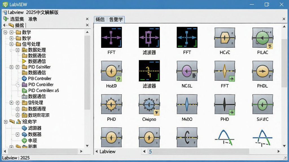This screenshot has height=162, width=289.
Task: Select the Cwiono blue gear icon
Action: pyautogui.click(x=149, y=104)
